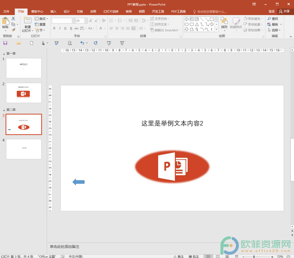
Task: Click Convert to SmartArt button
Action: tap(165, 30)
